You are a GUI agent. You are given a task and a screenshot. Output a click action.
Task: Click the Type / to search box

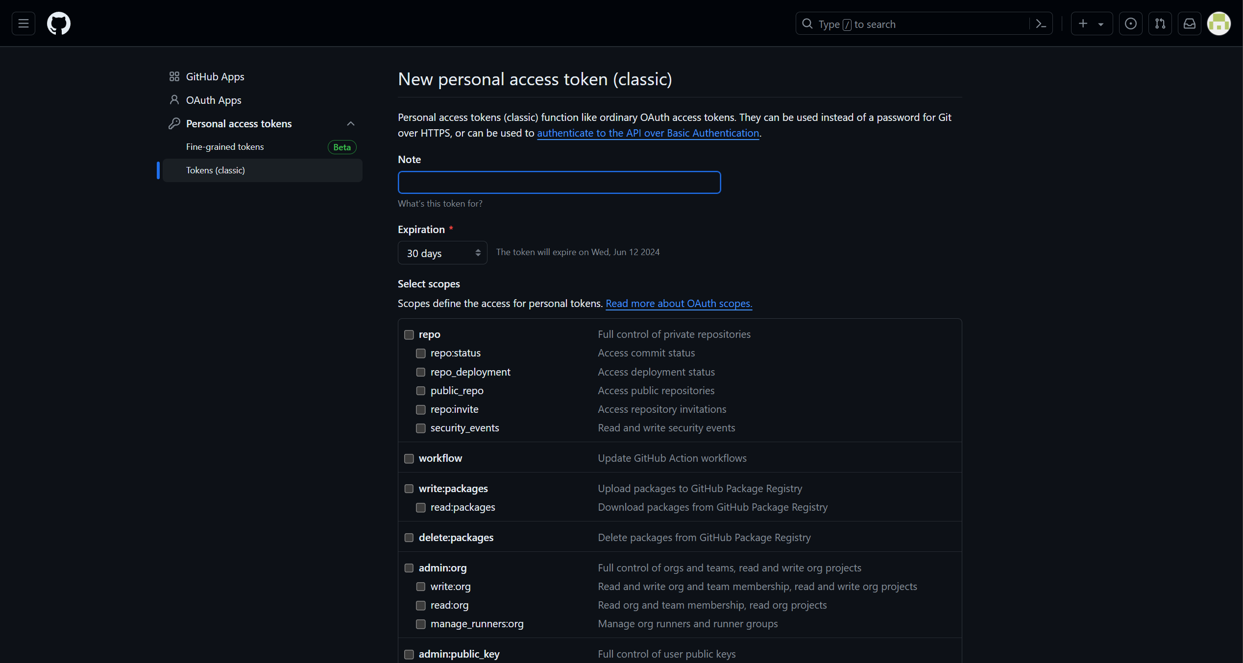coord(924,24)
